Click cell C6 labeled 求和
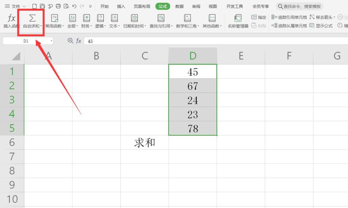This screenshot has height=208, width=348. pyautogui.click(x=144, y=143)
